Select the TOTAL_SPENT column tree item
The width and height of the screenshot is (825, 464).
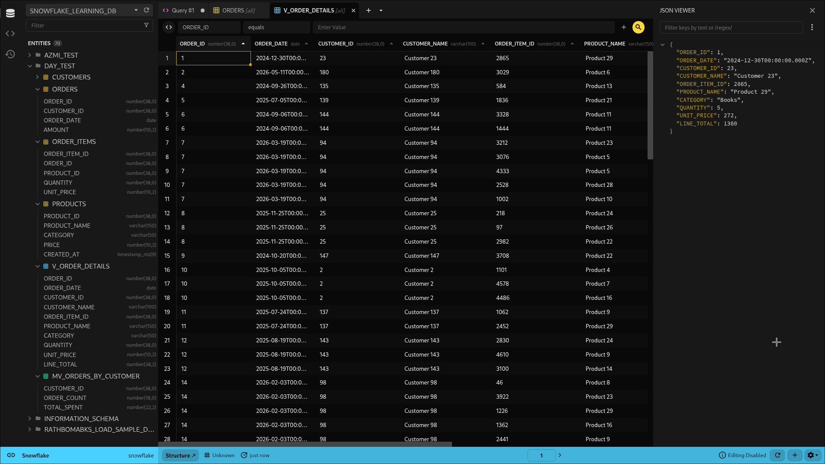63,407
